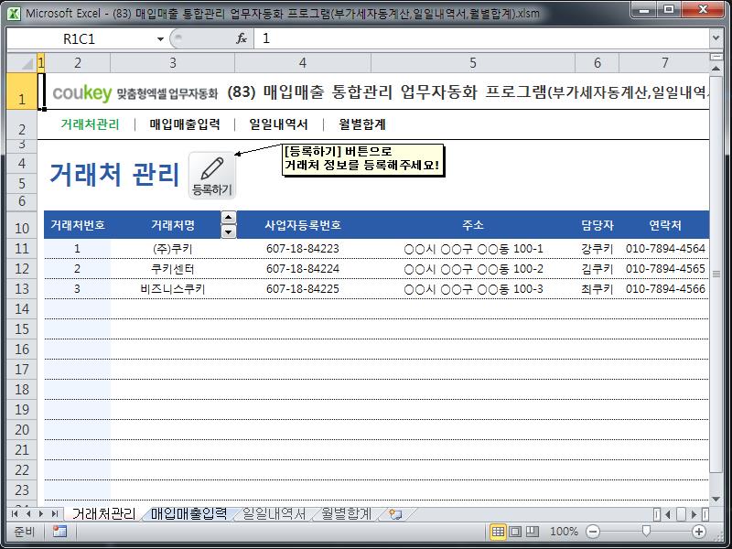Select the 일일내역서 sheet tab
Viewport: 732px width, 549px height.
coord(274,514)
